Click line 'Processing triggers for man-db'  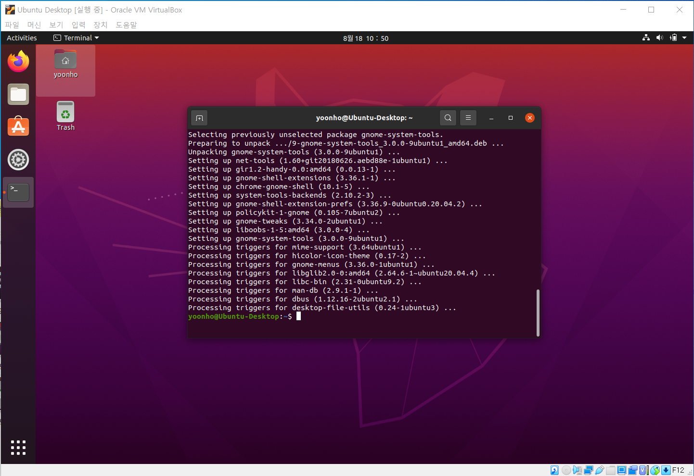tap(283, 290)
